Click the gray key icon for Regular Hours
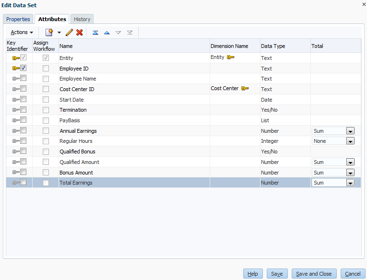The height and width of the screenshot is (280, 367). 16,141
